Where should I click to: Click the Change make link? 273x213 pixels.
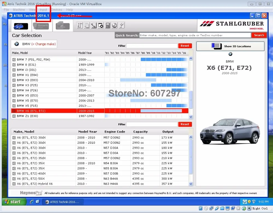click(x=44, y=44)
